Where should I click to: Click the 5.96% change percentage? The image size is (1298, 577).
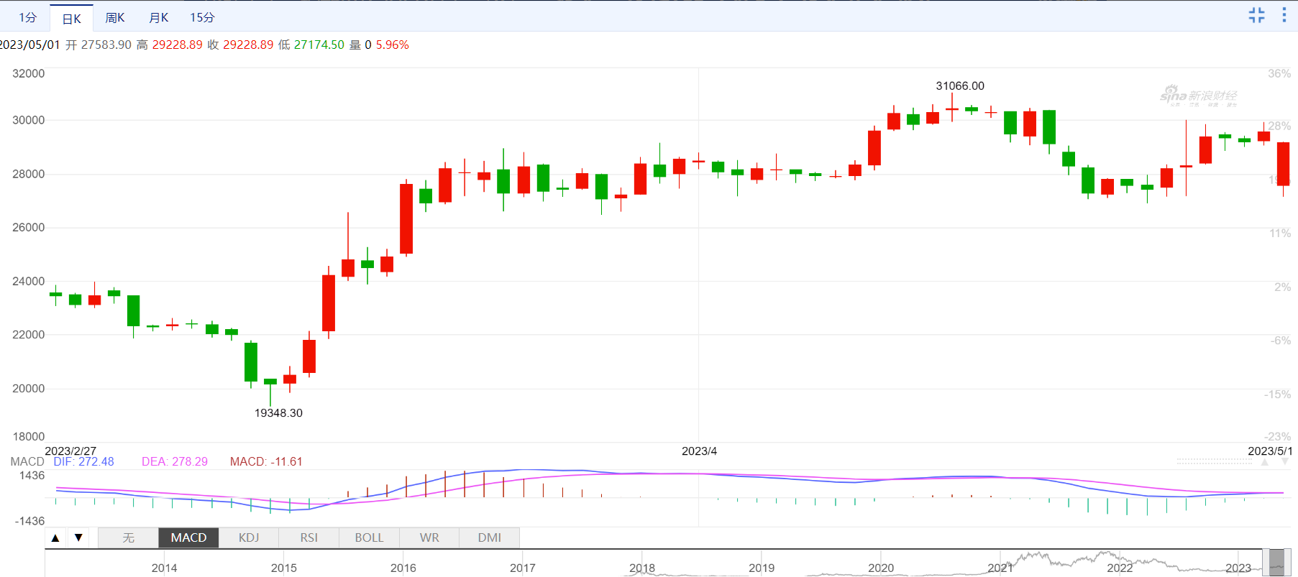pyautogui.click(x=392, y=45)
